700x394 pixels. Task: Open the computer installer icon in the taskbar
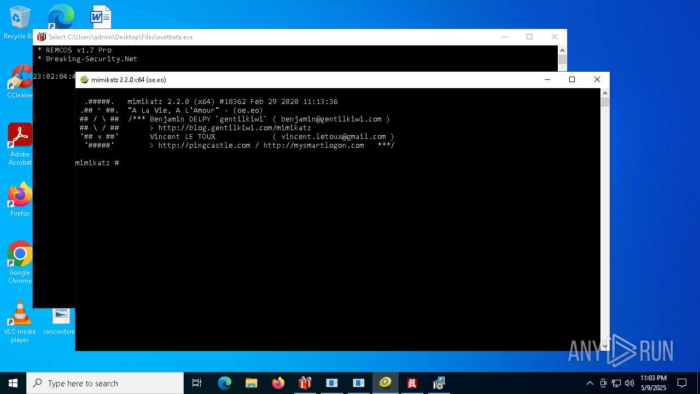pyautogui.click(x=439, y=383)
